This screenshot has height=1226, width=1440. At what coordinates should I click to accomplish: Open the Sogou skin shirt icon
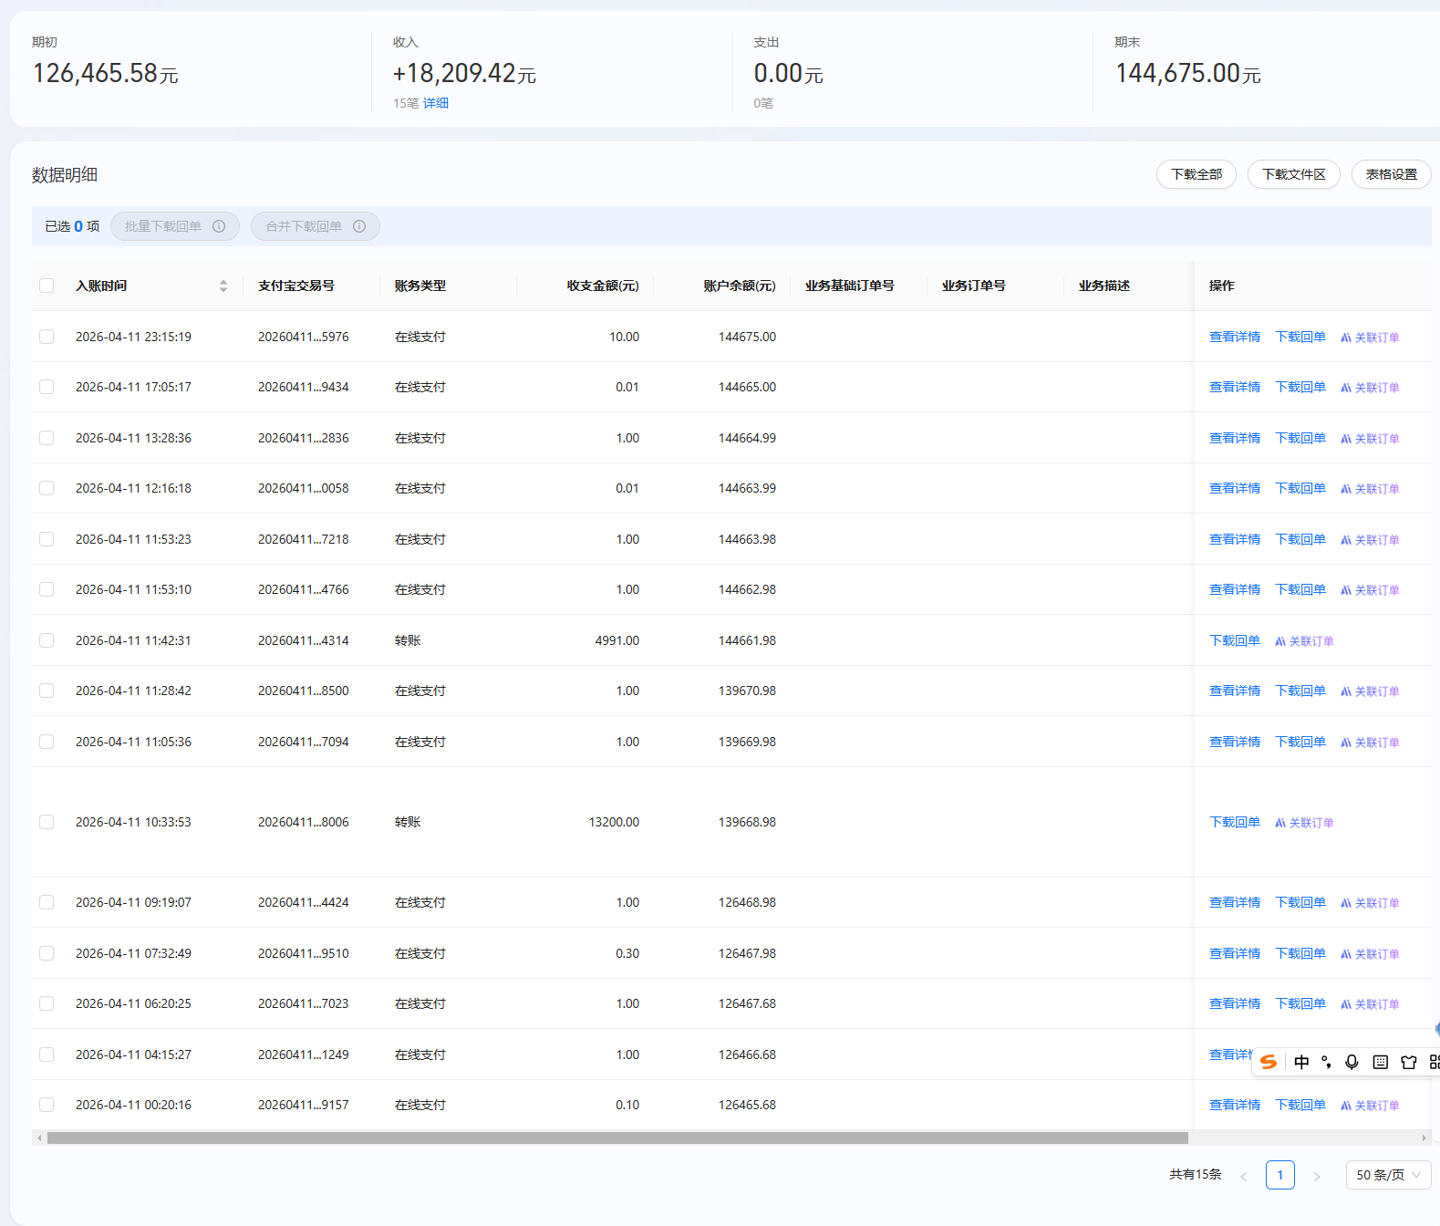point(1409,1062)
